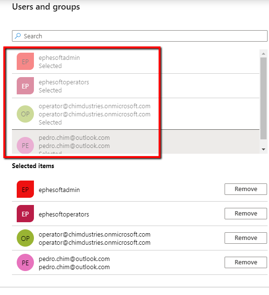This screenshot has width=269, height=295.
Task: Click the results list scroll up arrow
Action: point(264,54)
